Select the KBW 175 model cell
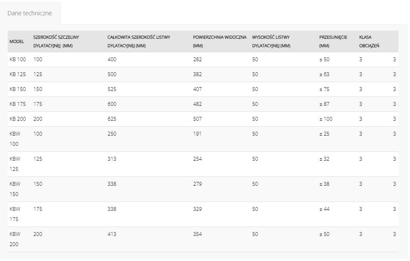Image resolution: width=410 pixels, height=261 pixels. 15,214
